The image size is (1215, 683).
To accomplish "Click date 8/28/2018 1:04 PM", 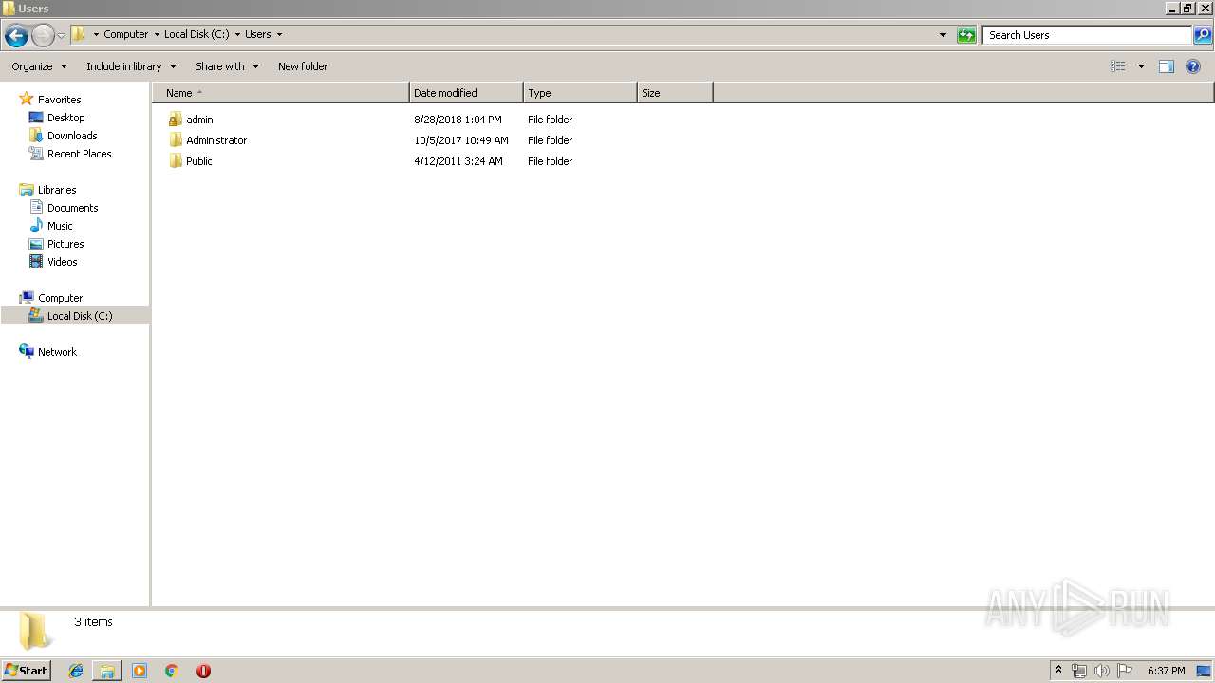I will pos(458,120).
